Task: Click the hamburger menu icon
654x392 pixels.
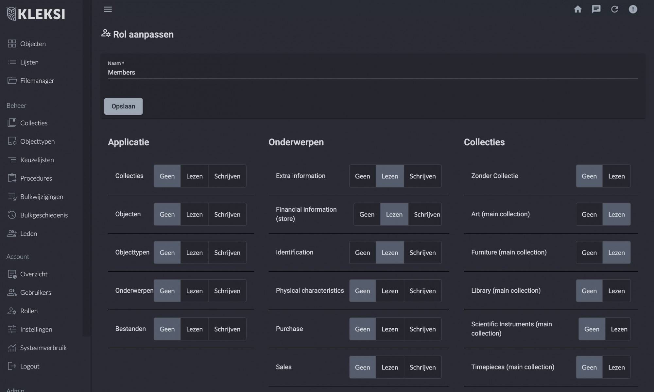Action: [x=108, y=9]
